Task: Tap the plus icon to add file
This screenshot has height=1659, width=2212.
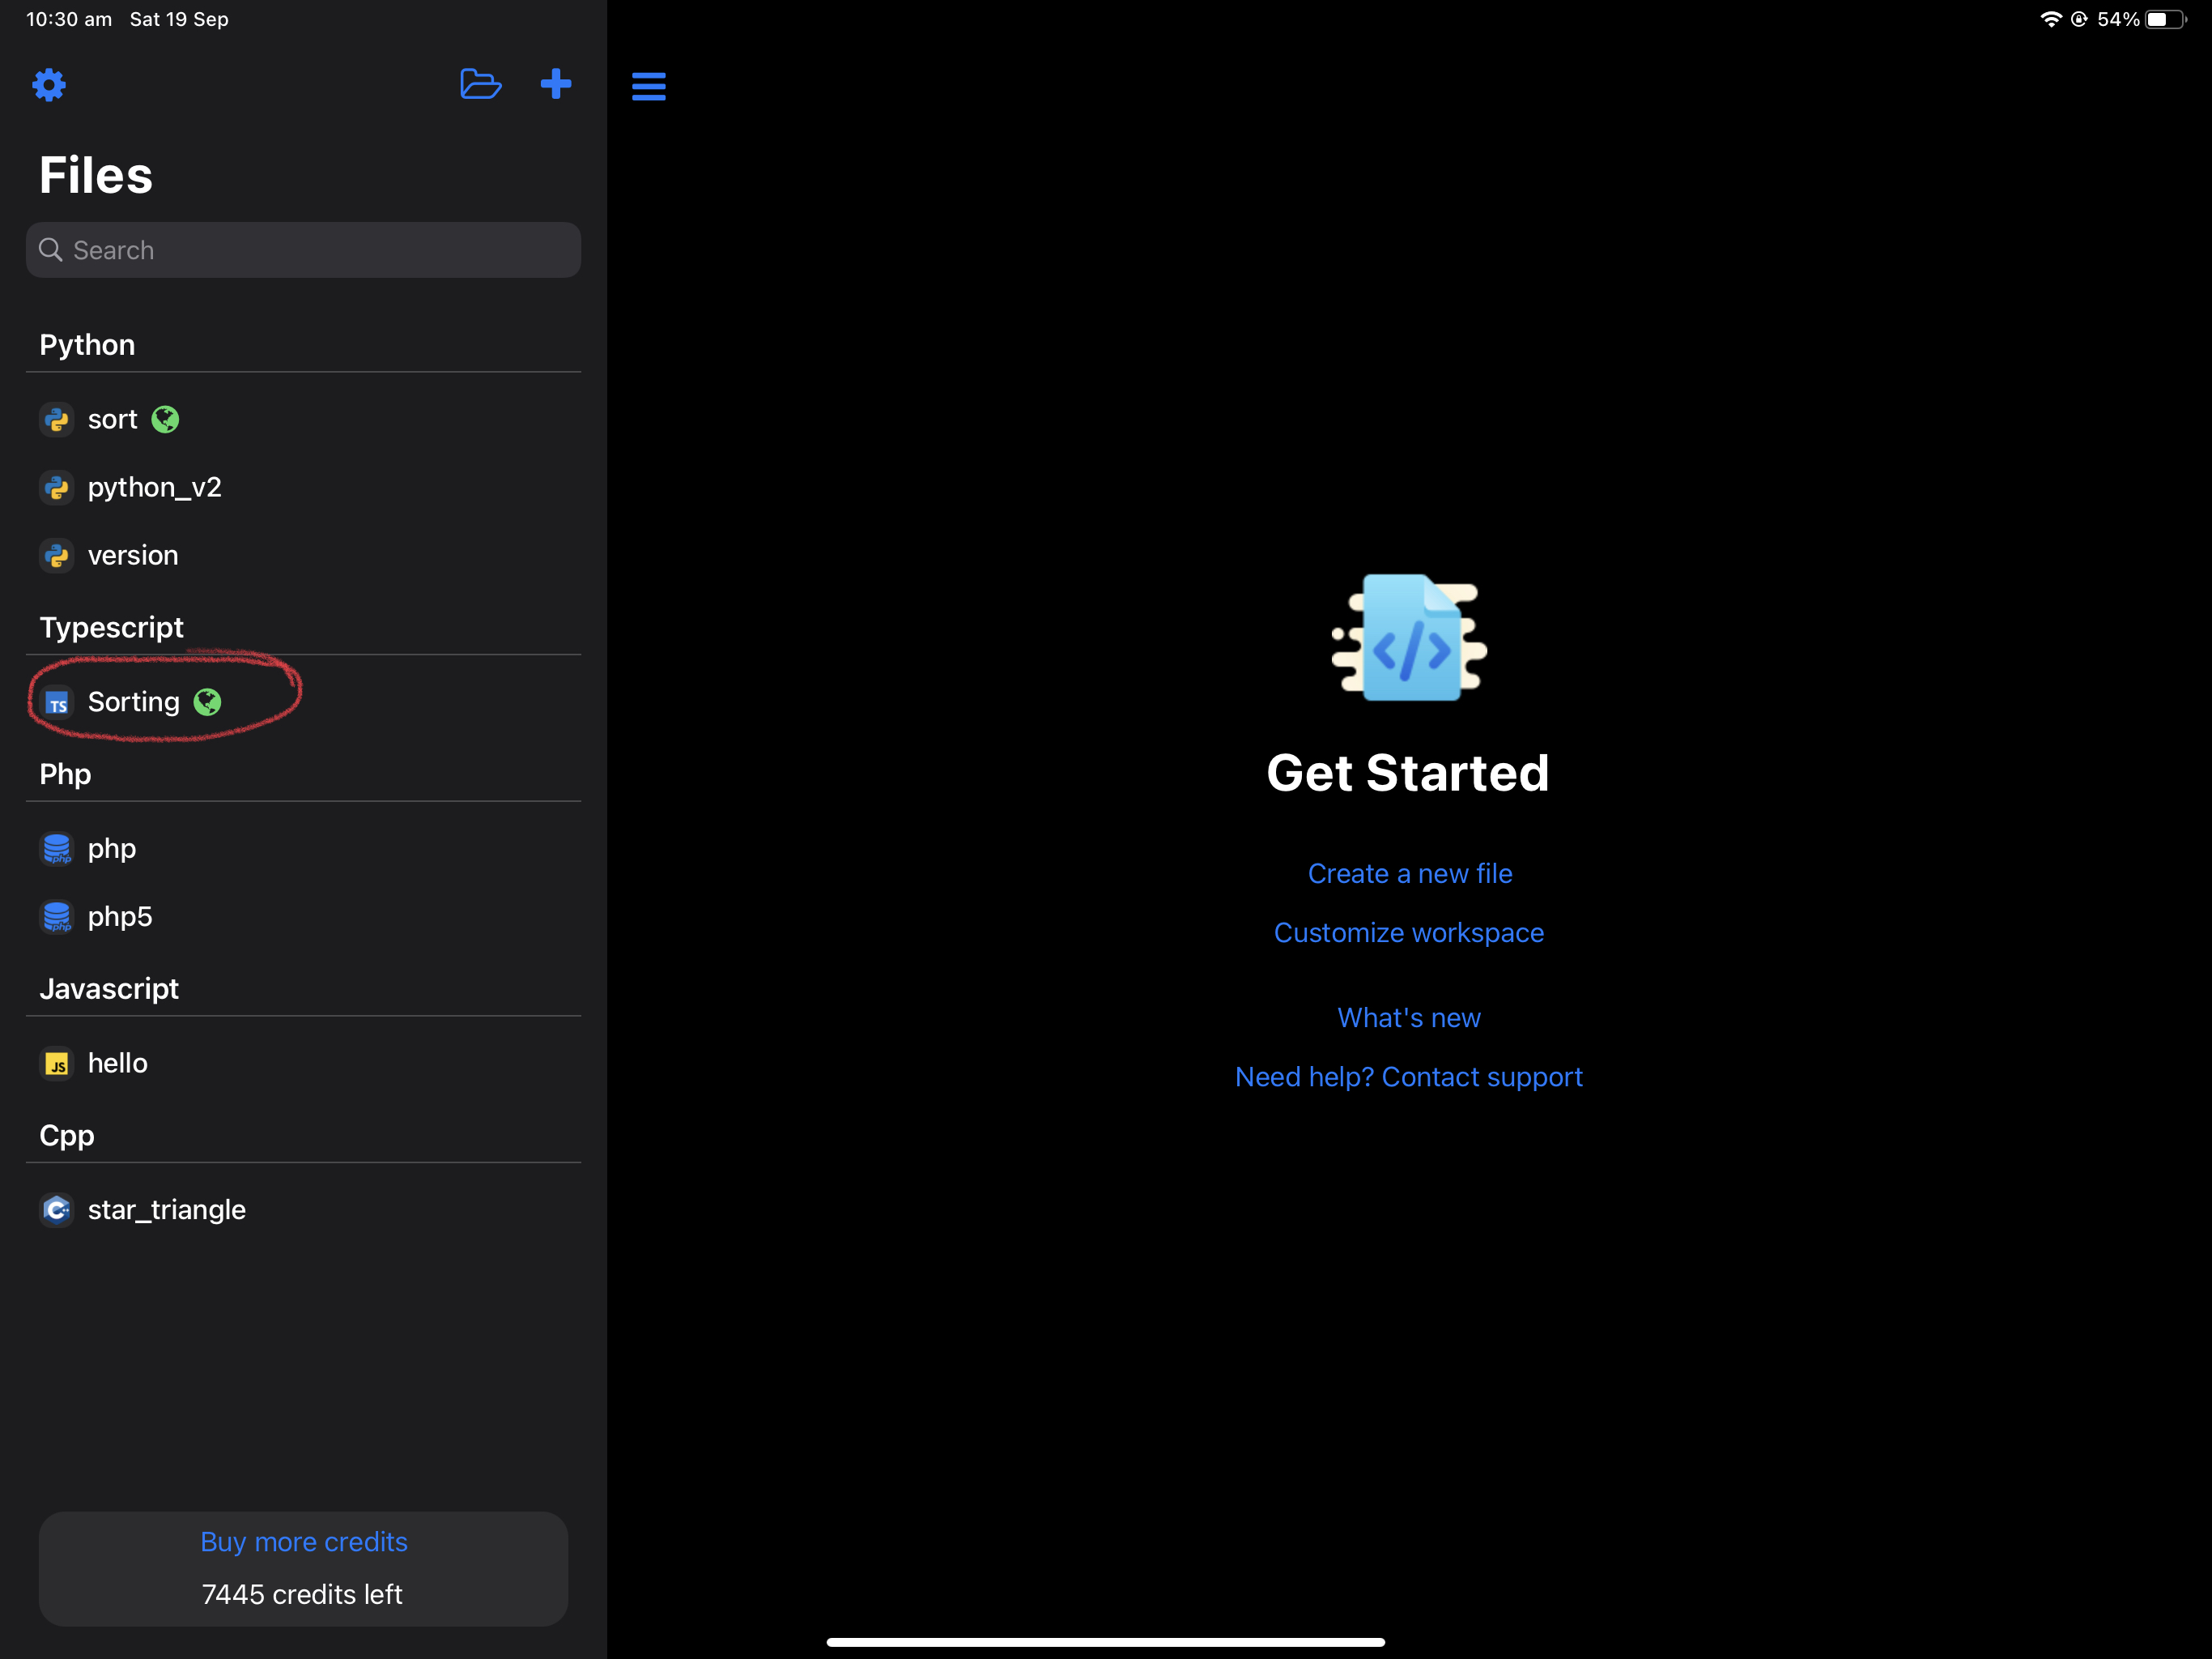Action: 556,84
